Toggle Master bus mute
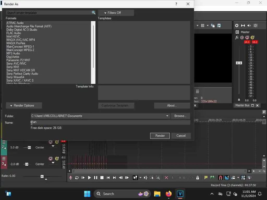This screenshot has height=200, width=267. point(247,37)
